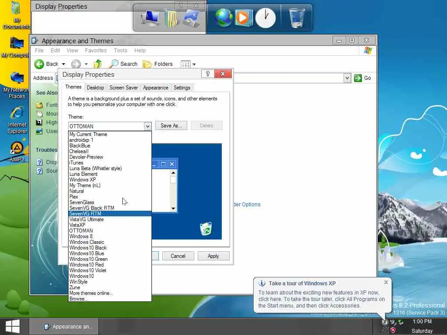
Task: Select the SevenGlass theme
Action: (110, 202)
